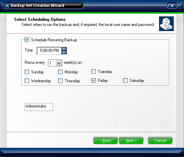Enable the Sunday checkbox
Image resolution: width=184 pixels, height=157 pixels.
click(27, 72)
